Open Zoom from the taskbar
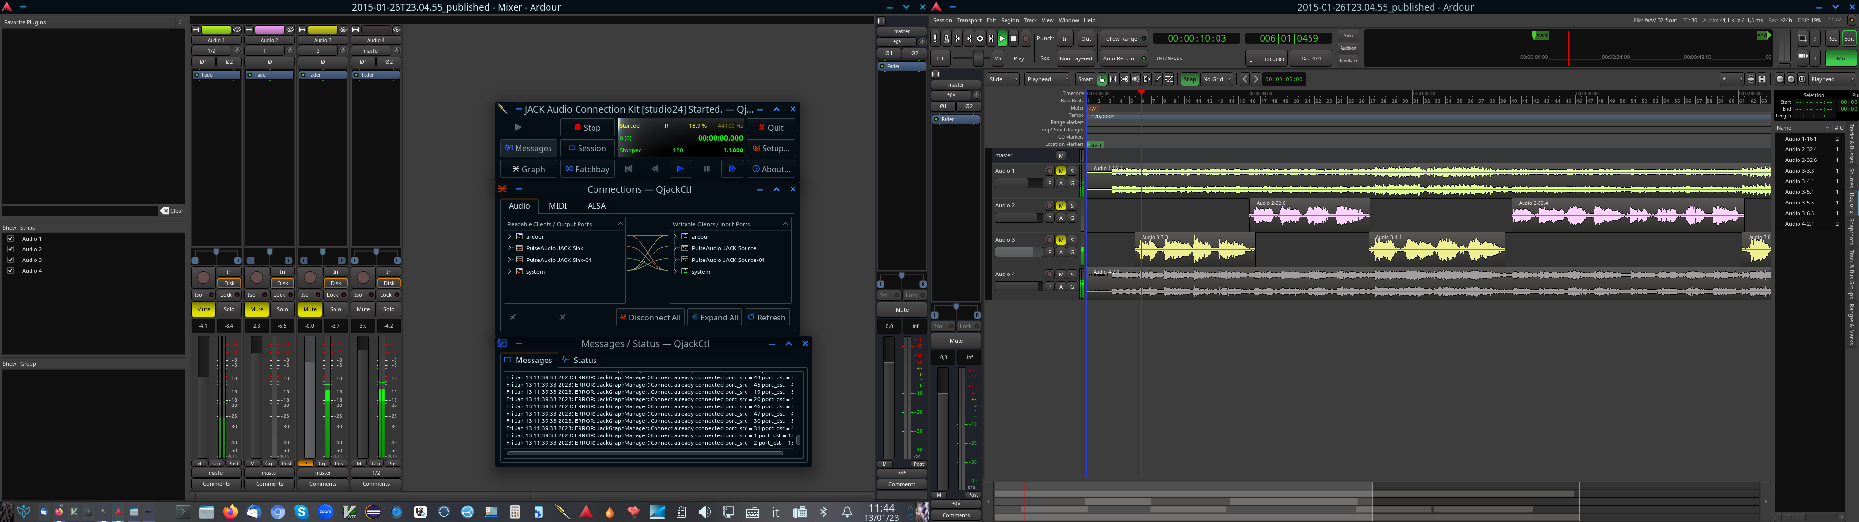The height and width of the screenshot is (522, 1859). [x=325, y=512]
